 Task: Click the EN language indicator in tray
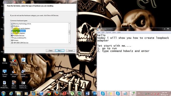(139, 93)
